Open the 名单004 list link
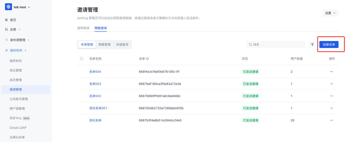Screen dimensions: 354x142 pyautogui.click(x=95, y=72)
